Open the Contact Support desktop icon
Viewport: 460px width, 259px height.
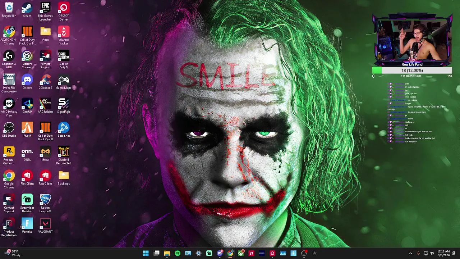[9, 204]
